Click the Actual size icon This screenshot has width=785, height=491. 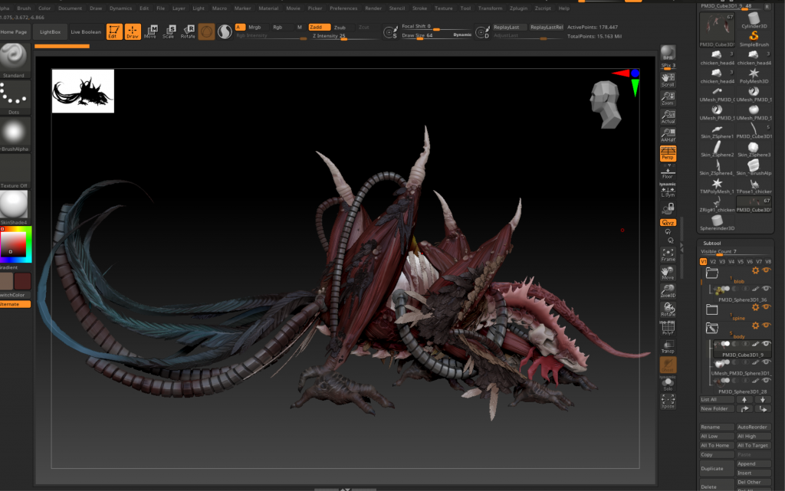tap(668, 116)
